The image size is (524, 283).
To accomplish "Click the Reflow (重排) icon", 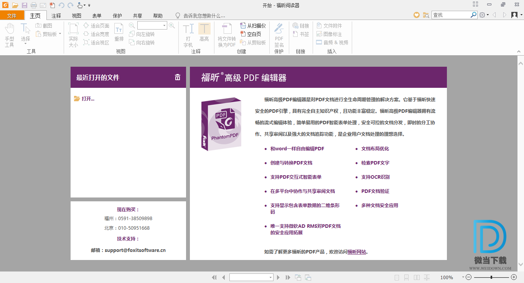I will 119,33.
